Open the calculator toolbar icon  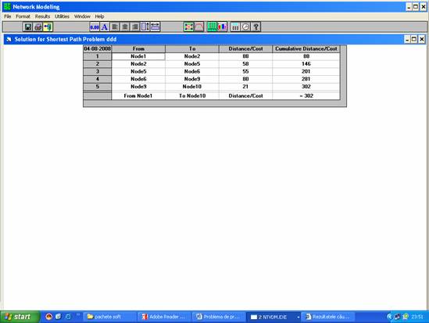[x=235, y=27]
